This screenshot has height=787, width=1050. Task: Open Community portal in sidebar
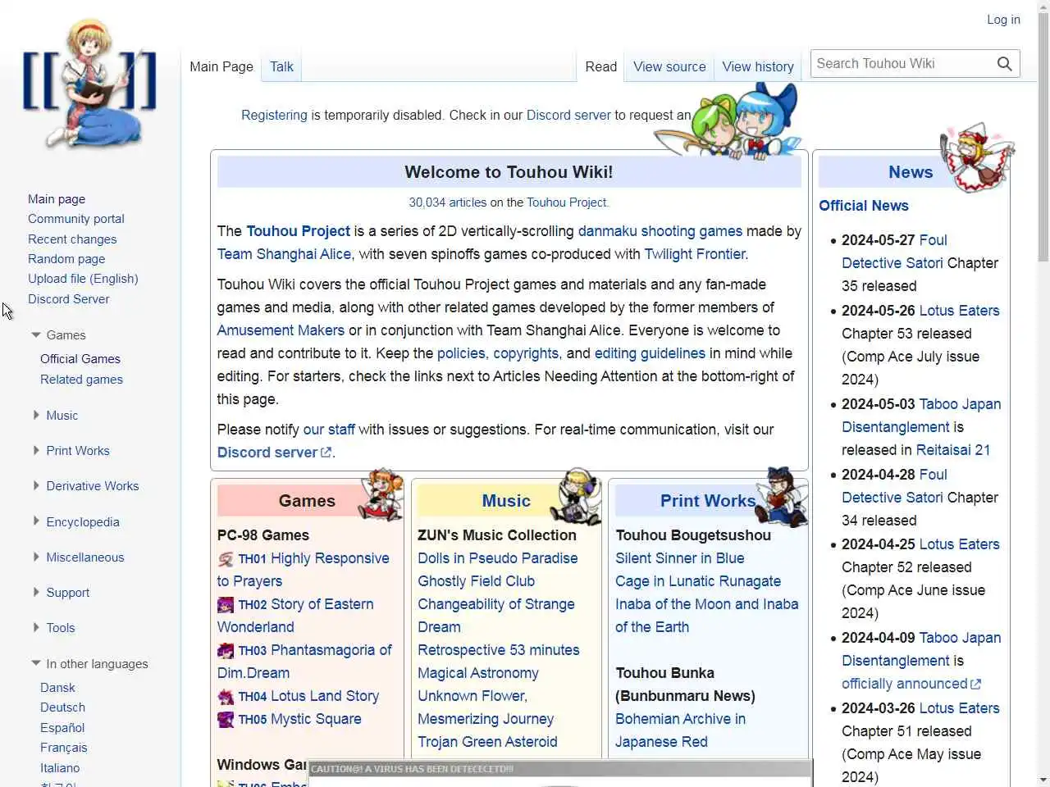[76, 219]
